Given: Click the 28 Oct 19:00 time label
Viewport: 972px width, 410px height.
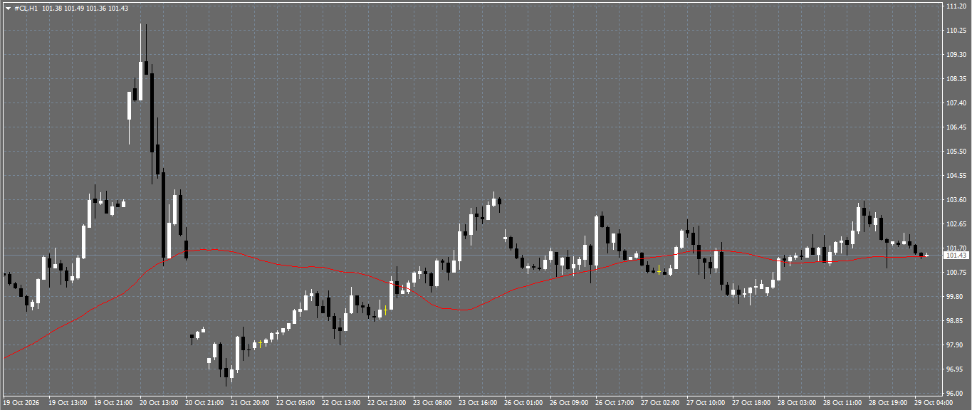Looking at the screenshot, I should click(889, 403).
